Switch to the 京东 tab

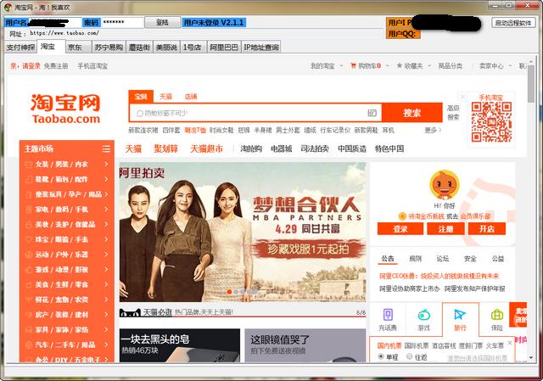(x=79, y=48)
